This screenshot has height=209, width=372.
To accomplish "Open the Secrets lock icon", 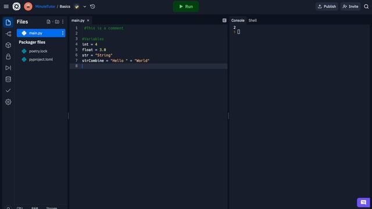I will [8, 57].
